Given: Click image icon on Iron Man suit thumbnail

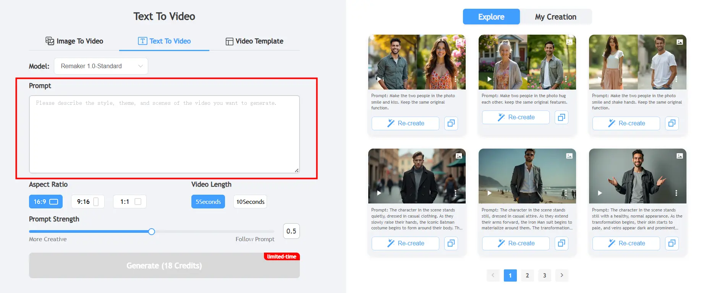Looking at the screenshot, I should 569,156.
